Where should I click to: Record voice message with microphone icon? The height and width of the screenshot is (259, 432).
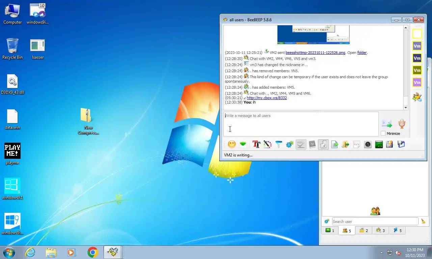[x=402, y=124]
